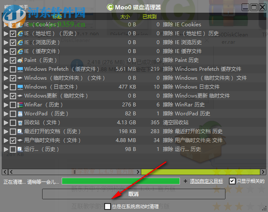Open the 关于 menu
Image resolution: width=268 pixels, height=212 pixels.
click(23, 7)
